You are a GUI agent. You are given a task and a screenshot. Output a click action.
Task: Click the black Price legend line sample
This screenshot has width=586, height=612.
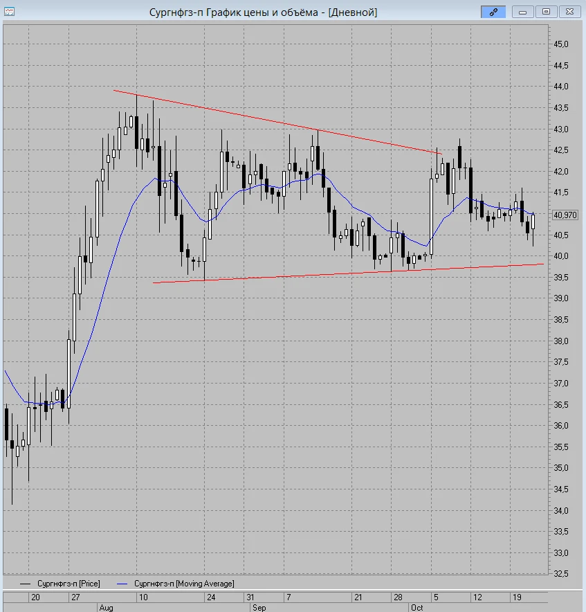[x=26, y=584]
